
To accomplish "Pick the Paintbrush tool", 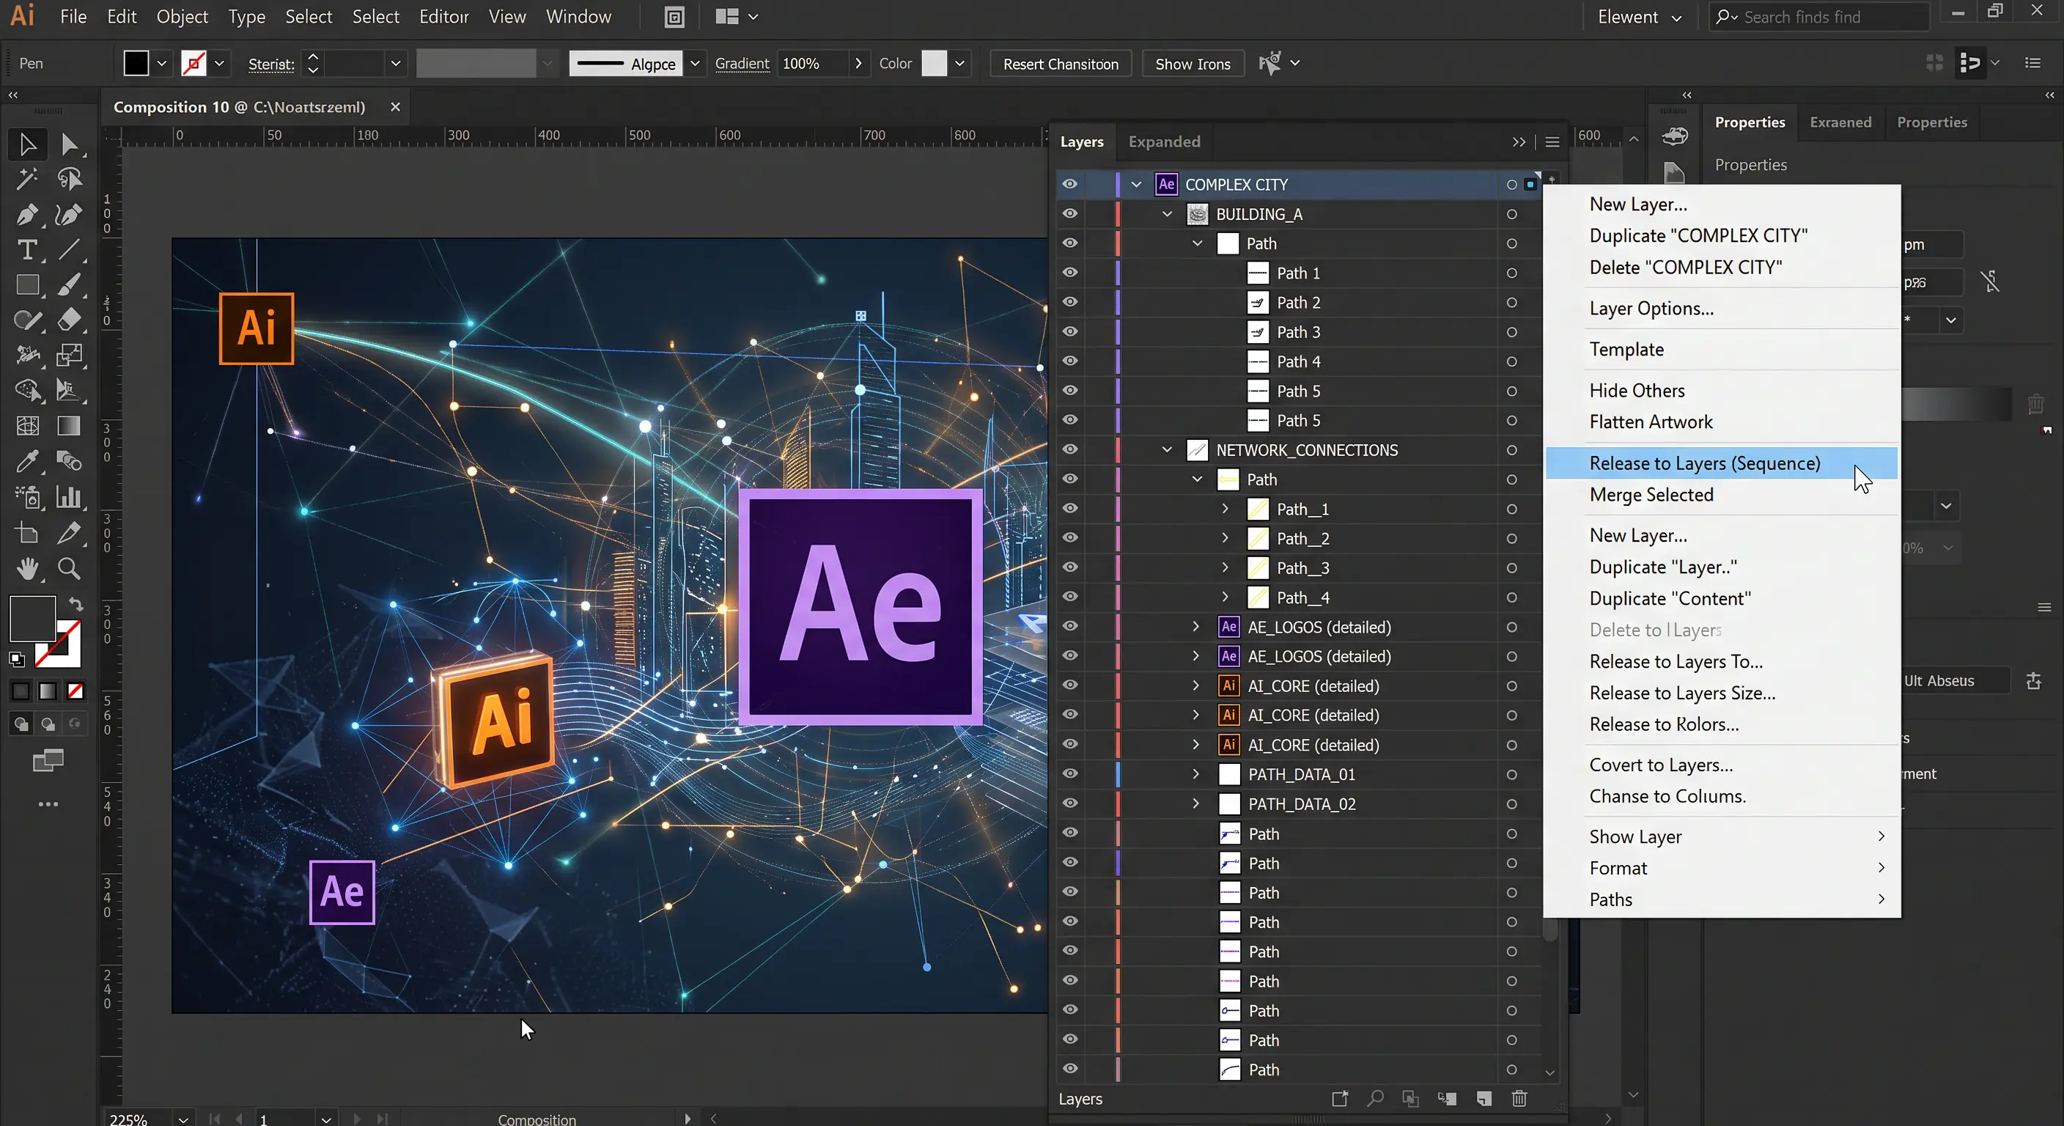I will pyautogui.click(x=69, y=284).
